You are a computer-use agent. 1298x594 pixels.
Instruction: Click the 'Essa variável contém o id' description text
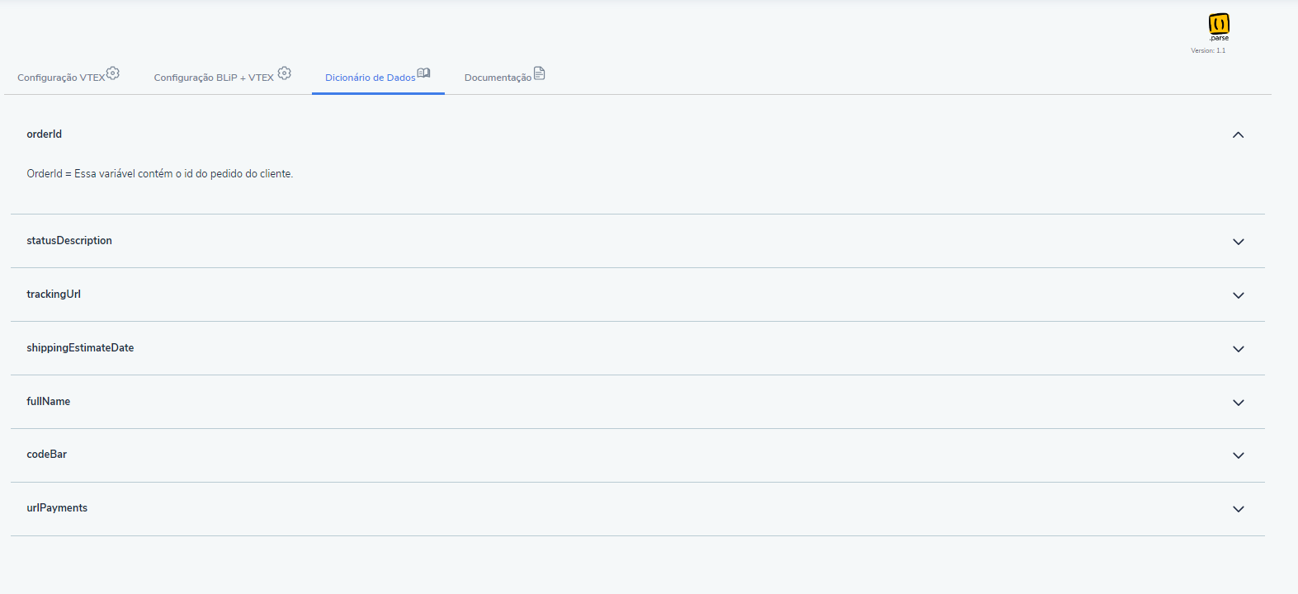pos(160,174)
